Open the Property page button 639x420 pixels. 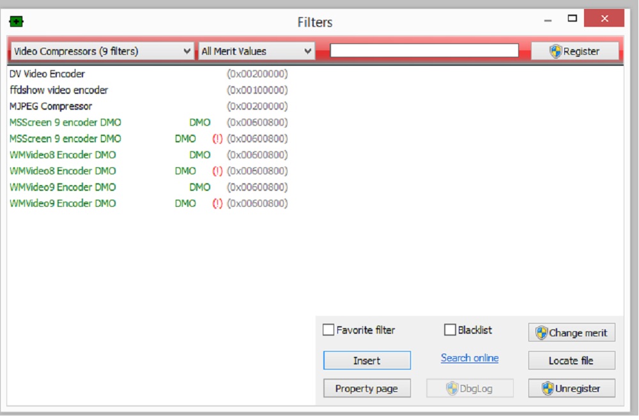click(367, 388)
